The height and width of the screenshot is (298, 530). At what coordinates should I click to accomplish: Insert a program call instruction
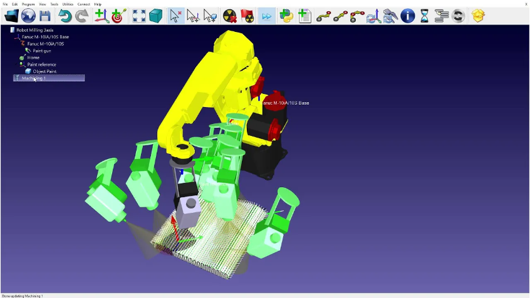tap(441, 16)
